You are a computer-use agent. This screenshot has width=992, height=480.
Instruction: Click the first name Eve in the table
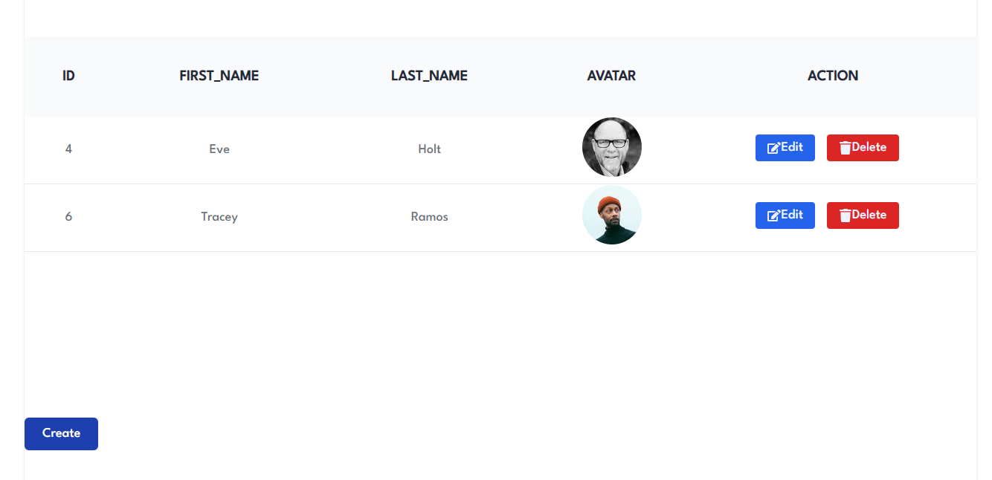[219, 149]
